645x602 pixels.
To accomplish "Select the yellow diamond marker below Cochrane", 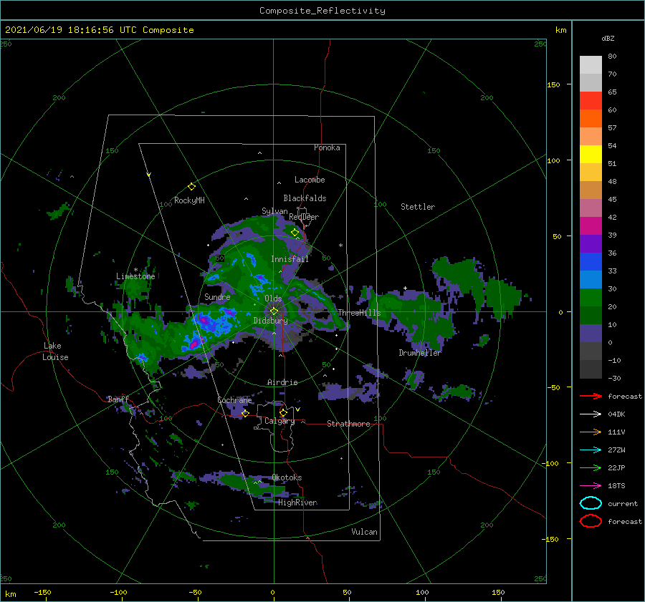I will pos(245,413).
